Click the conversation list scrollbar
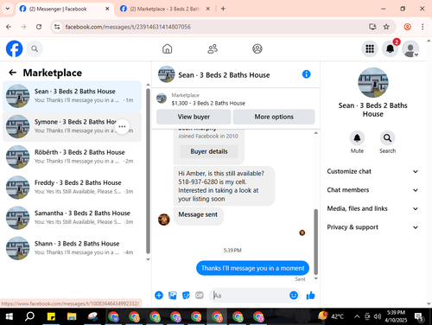Image resolution: width=432 pixels, height=325 pixels. coord(148,170)
